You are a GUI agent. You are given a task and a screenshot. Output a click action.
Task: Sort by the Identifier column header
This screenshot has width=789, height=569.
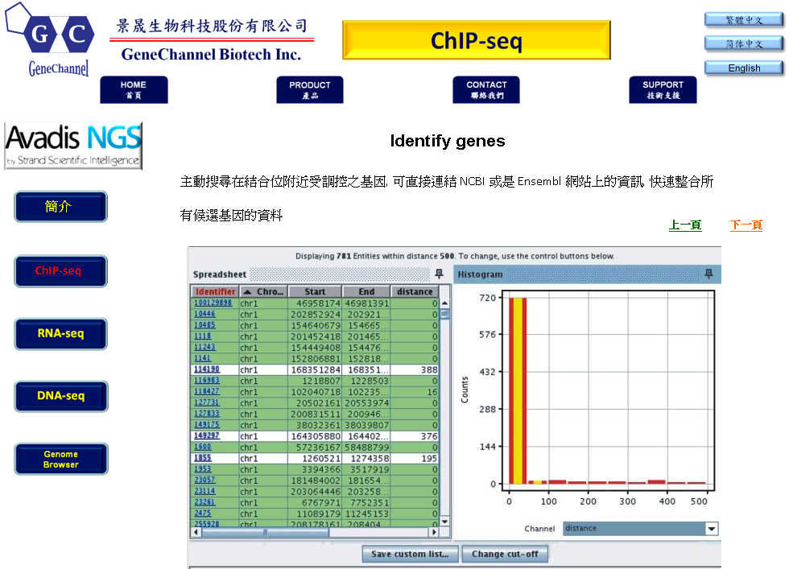(215, 291)
